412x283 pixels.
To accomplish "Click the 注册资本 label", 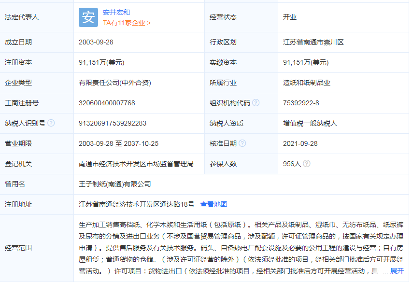I will (18, 62).
